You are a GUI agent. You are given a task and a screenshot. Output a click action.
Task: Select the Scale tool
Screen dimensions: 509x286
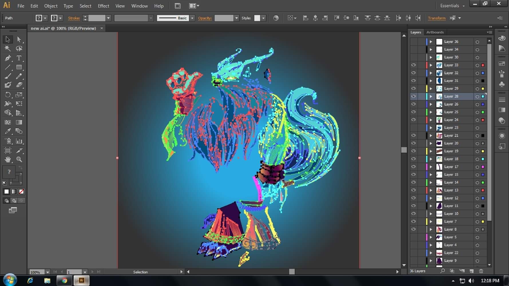pyautogui.click(x=19, y=94)
